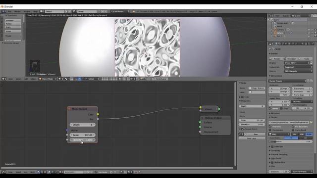This screenshot has height=178, width=317.
Task: Select the BW color mode button
Action: [x=295, y=134]
